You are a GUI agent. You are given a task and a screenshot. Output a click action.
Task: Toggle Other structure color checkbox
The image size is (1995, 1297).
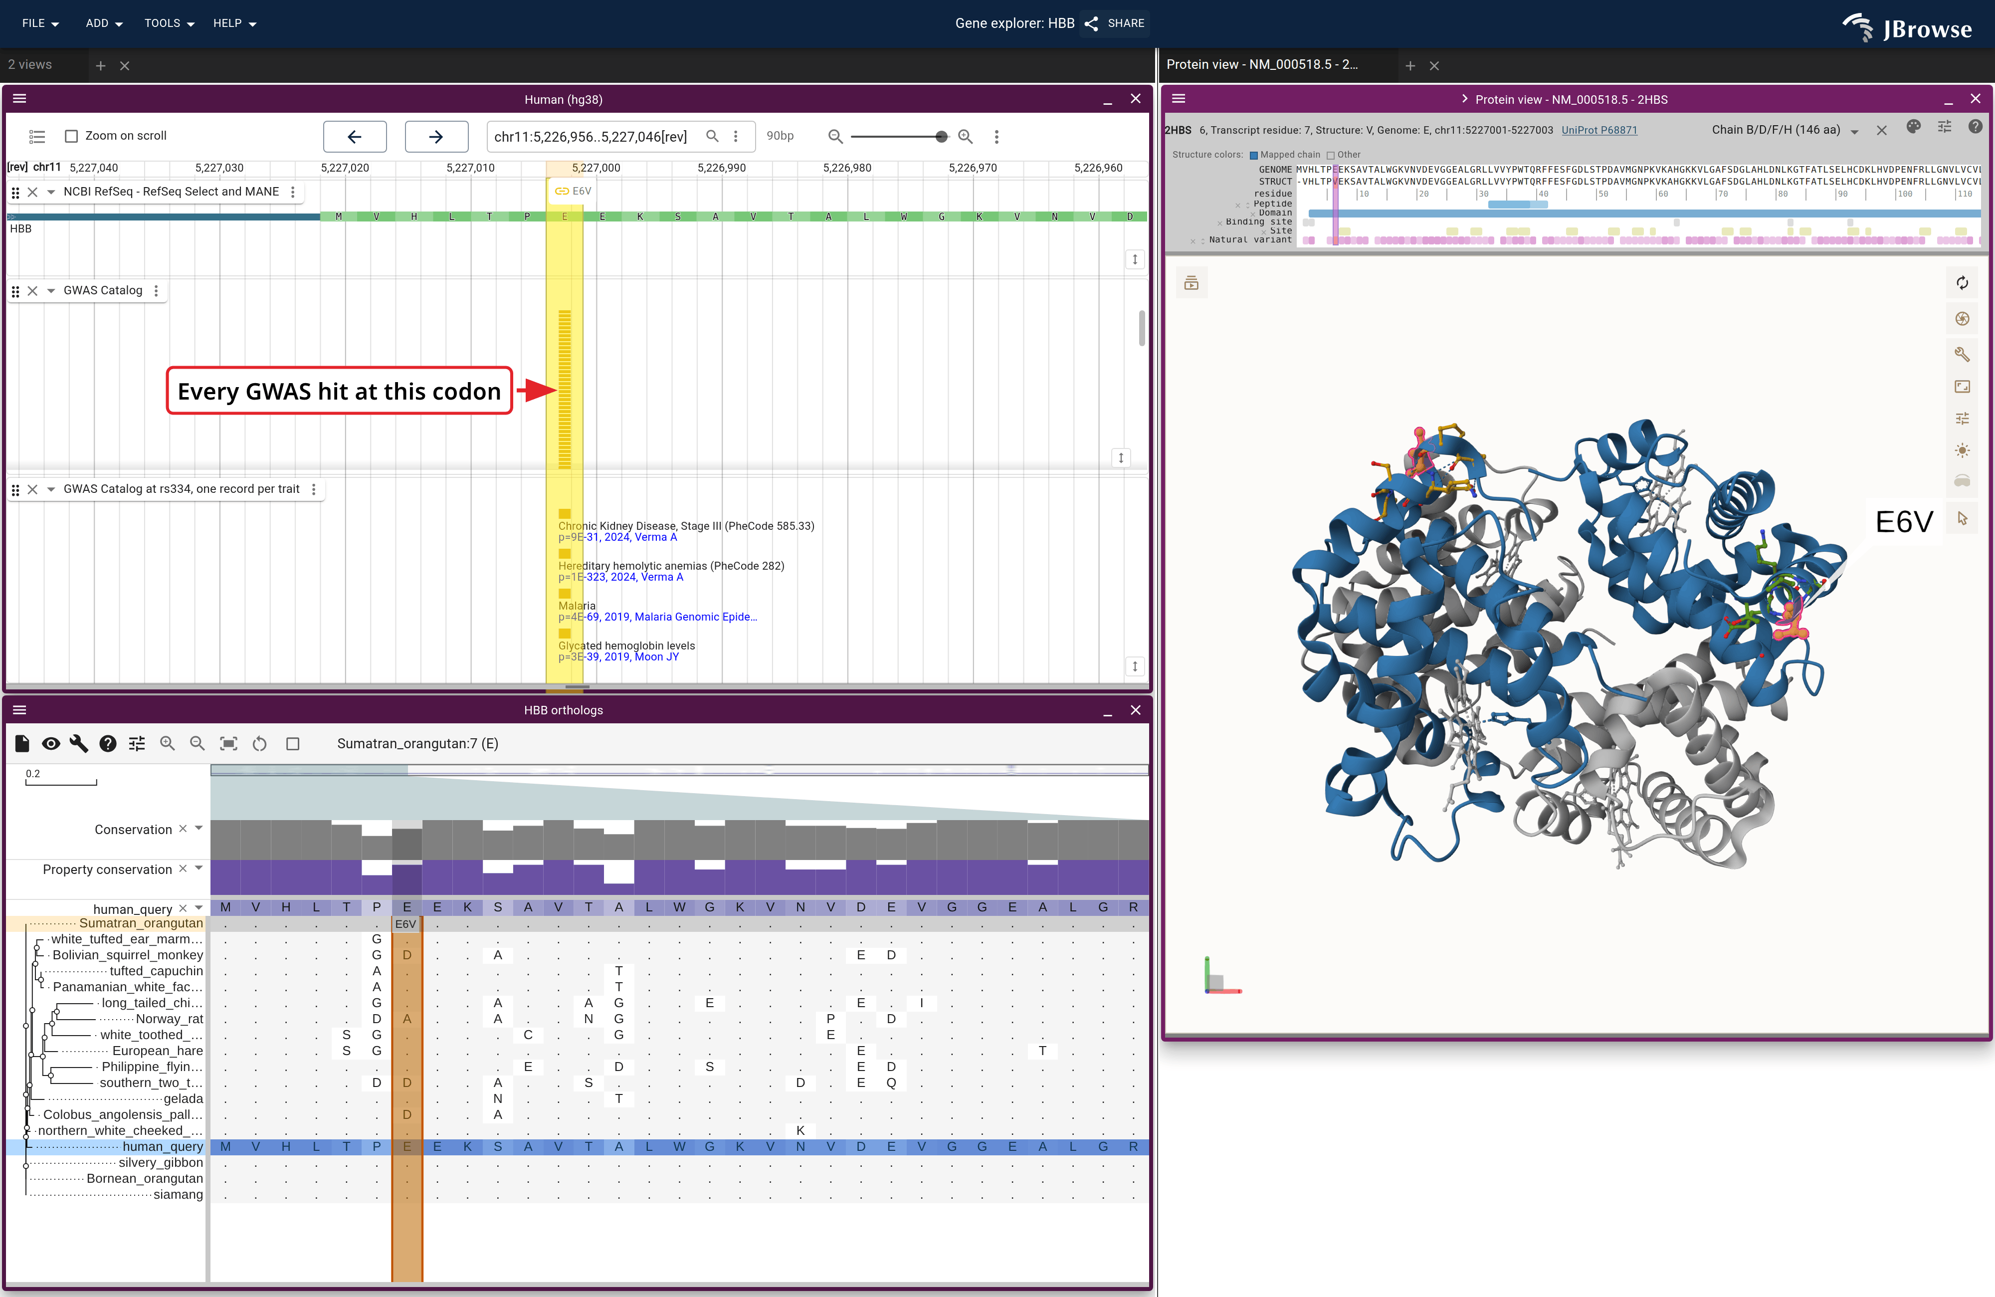[x=1330, y=155]
